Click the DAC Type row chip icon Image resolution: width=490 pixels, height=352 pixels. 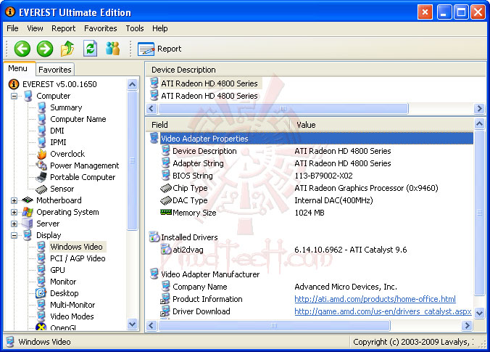[x=165, y=200]
